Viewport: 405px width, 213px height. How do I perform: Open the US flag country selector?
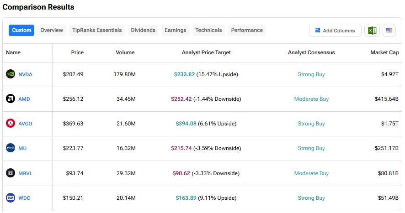pyautogui.click(x=389, y=31)
